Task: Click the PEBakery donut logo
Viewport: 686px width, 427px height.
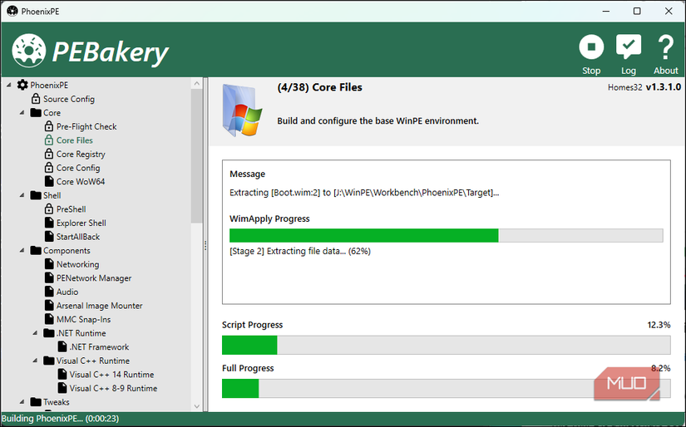Action: pos(28,51)
